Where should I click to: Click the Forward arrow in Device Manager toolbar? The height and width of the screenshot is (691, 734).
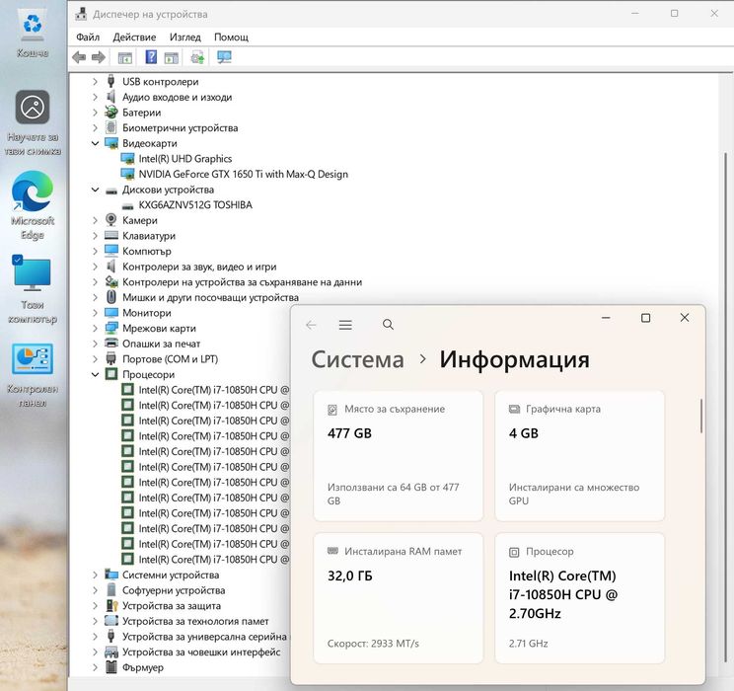pos(99,57)
